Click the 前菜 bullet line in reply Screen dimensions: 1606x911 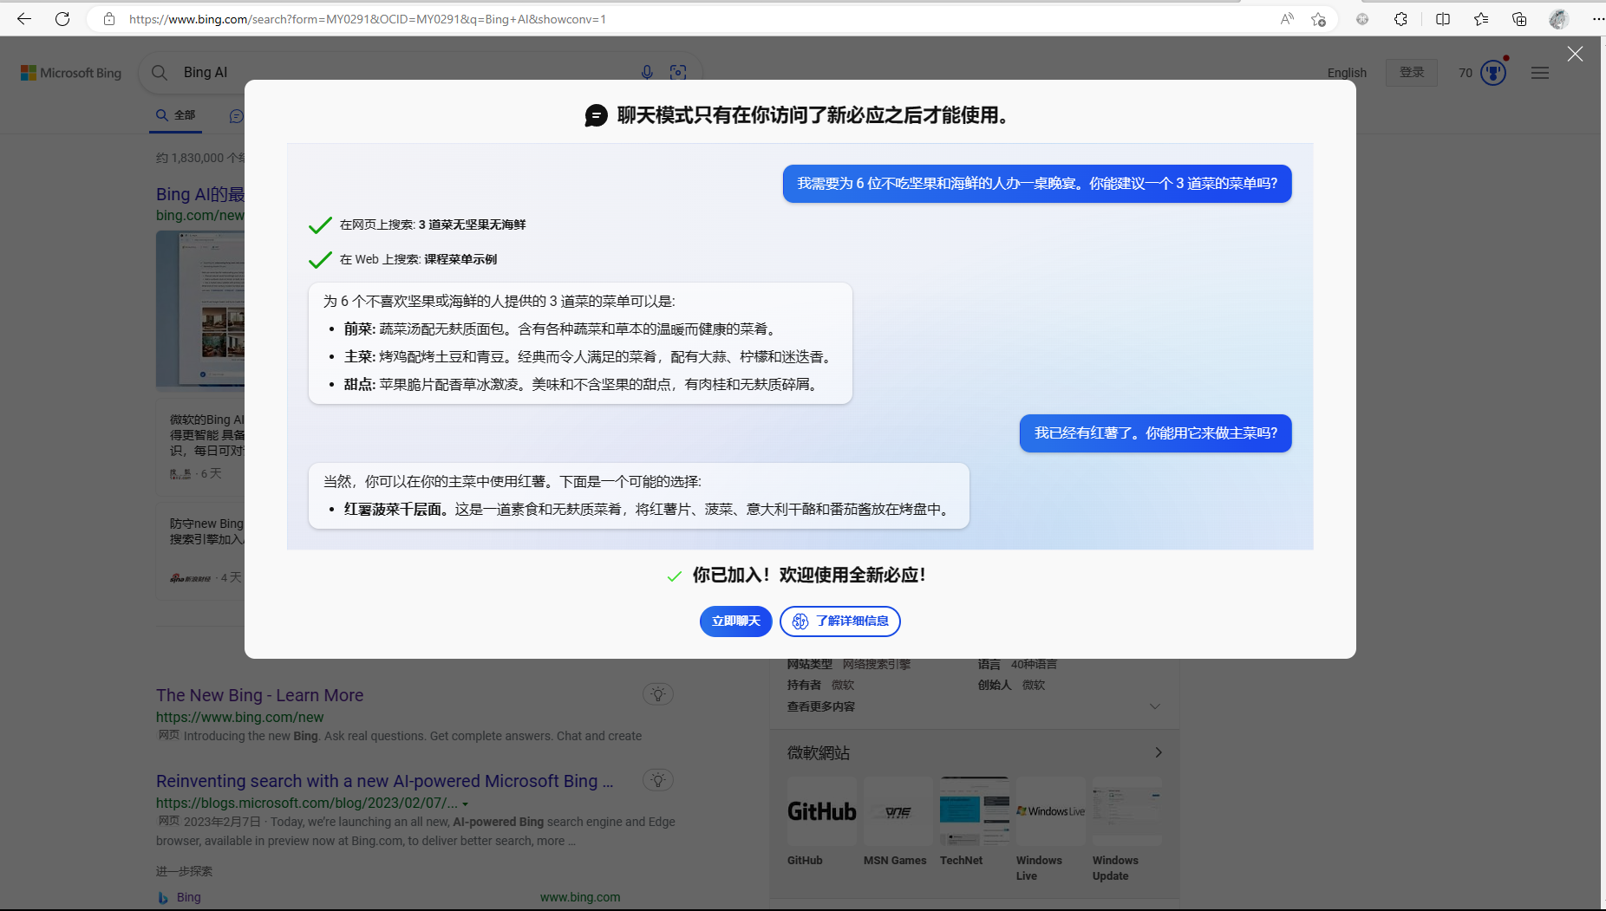point(560,329)
